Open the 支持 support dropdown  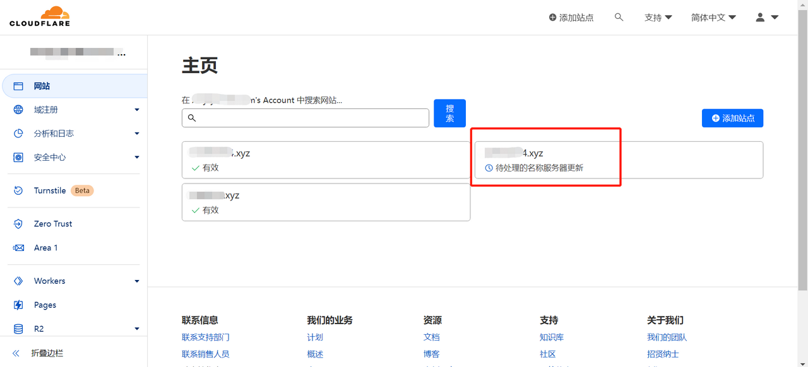coord(658,18)
